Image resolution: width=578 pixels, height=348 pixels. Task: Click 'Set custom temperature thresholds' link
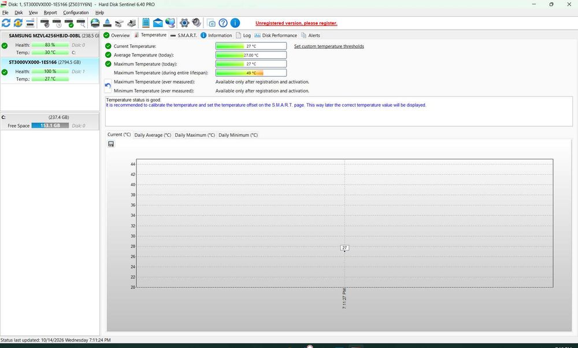329,46
